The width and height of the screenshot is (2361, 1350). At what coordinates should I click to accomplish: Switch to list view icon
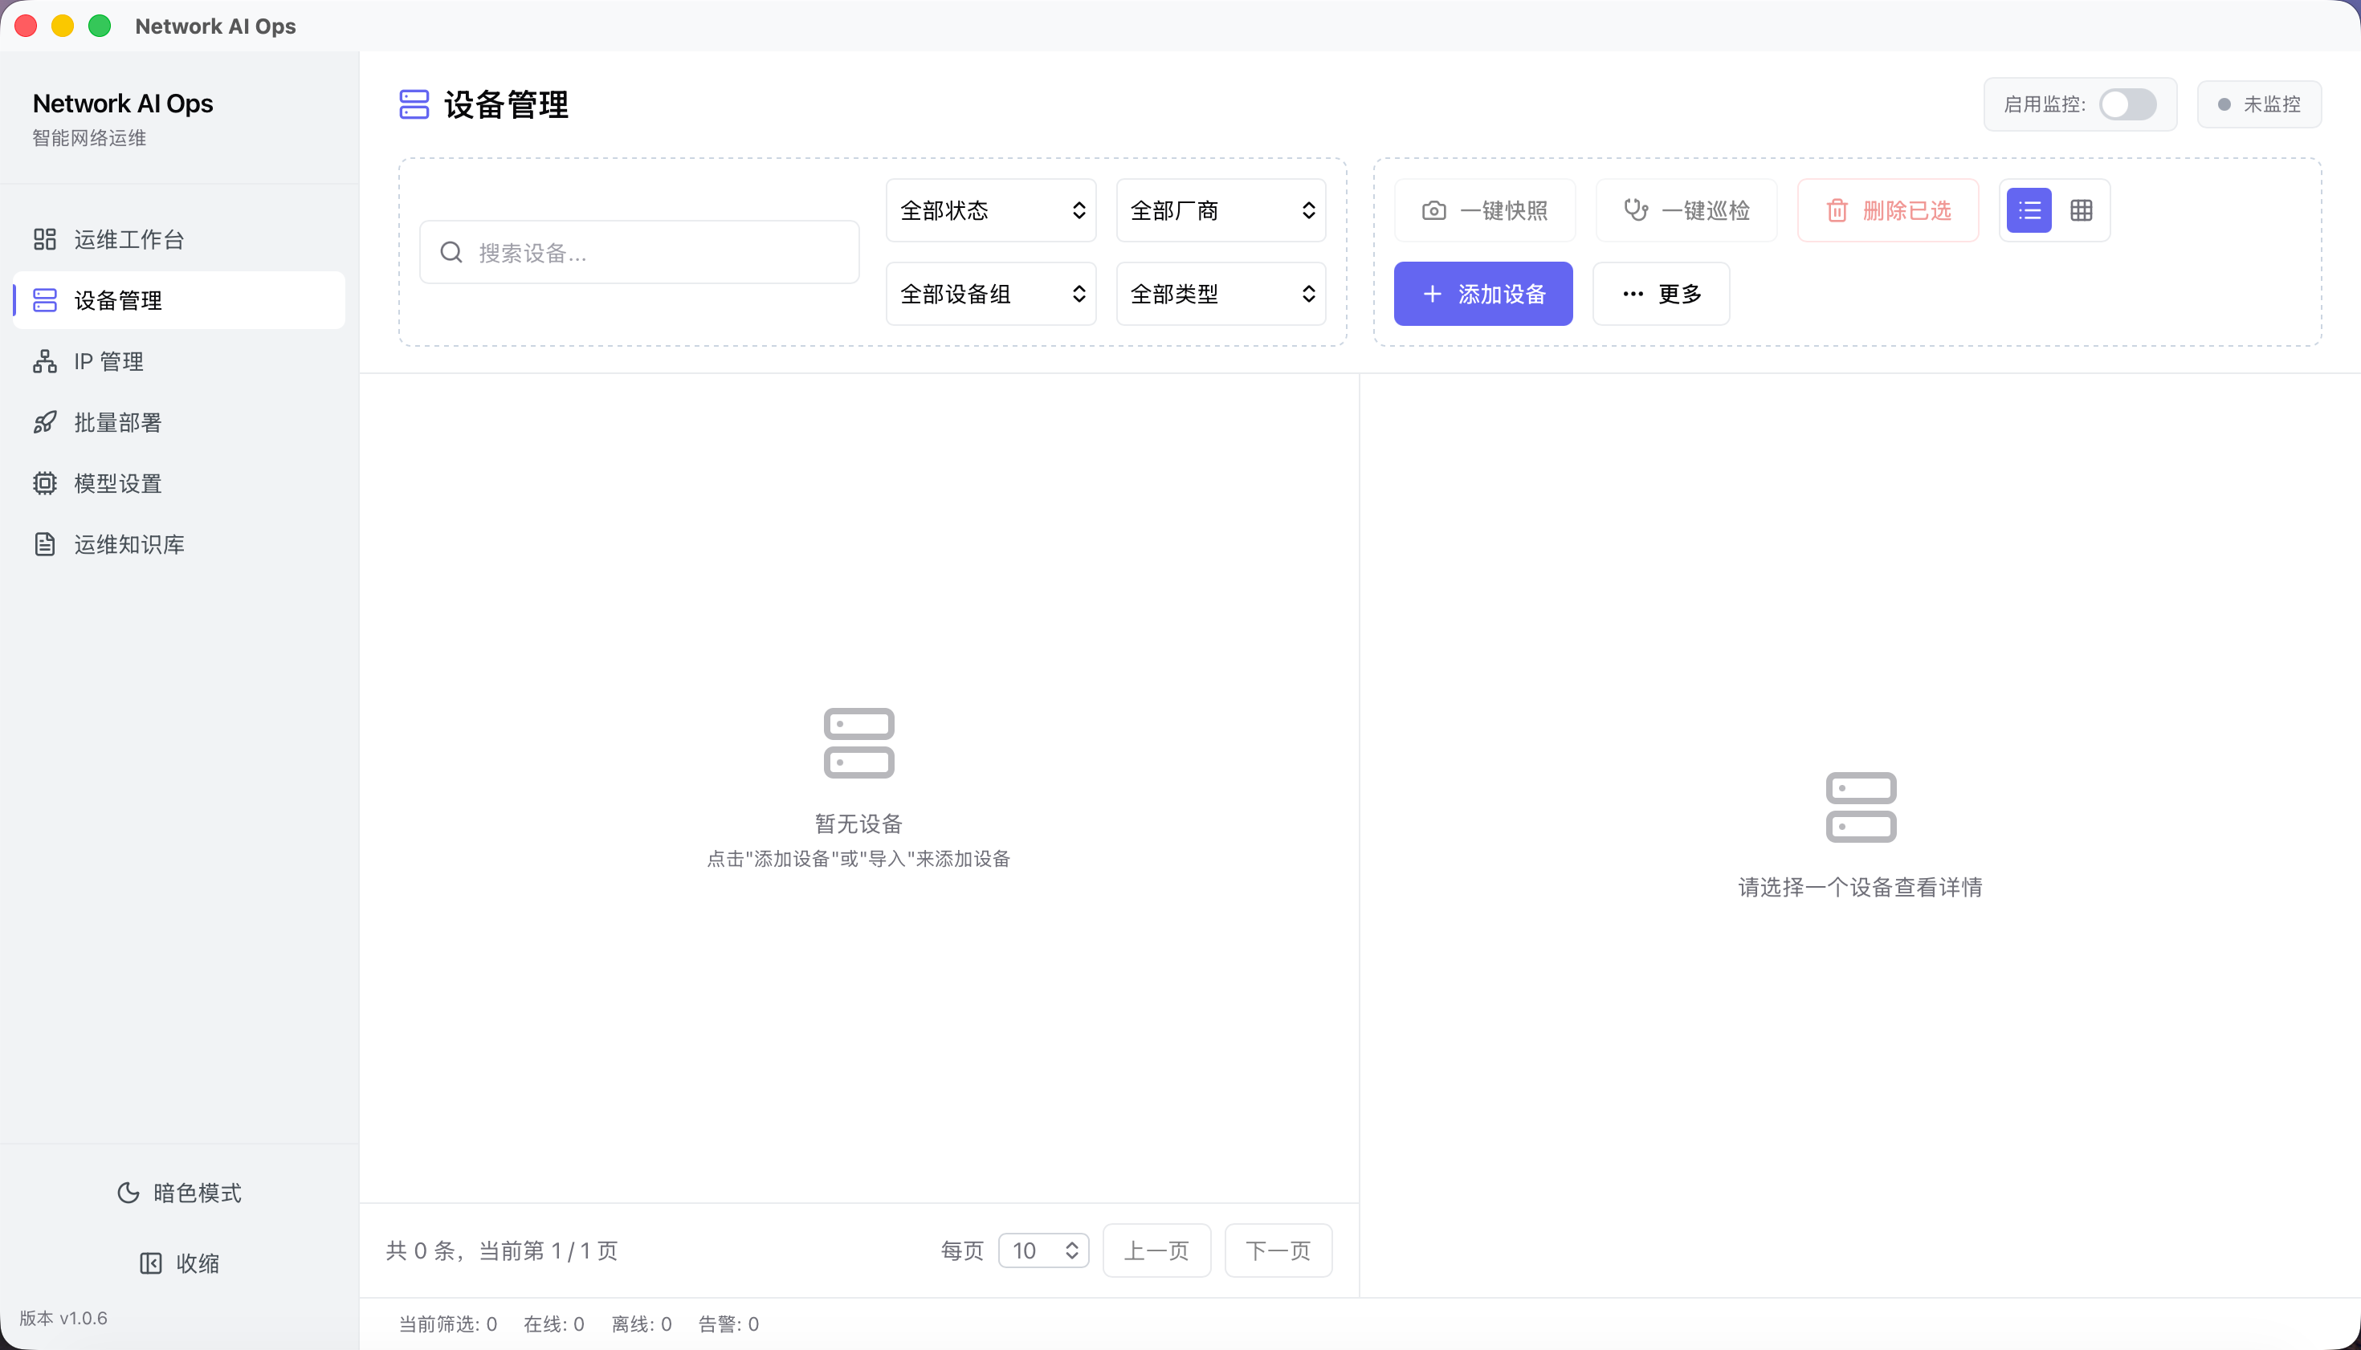2029,210
